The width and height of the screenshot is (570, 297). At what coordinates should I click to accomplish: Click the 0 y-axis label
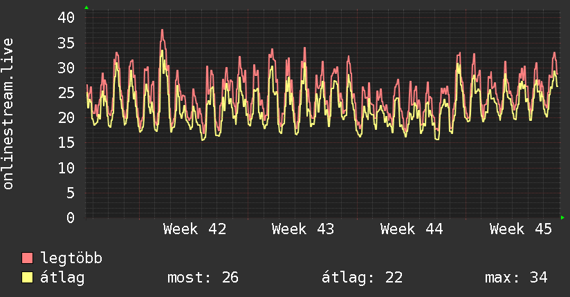[71, 218]
